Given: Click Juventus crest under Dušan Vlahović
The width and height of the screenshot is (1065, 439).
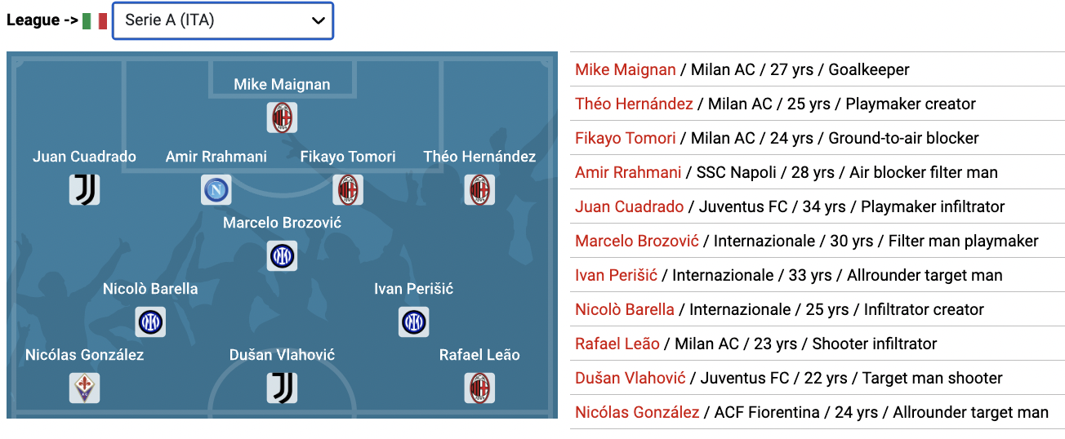Looking at the screenshot, I should (283, 388).
